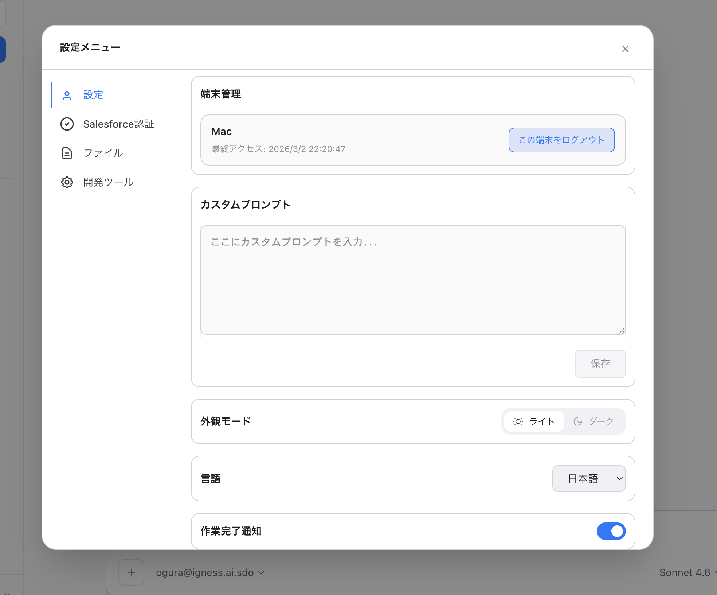Click the この端末をログアウト button
Image resolution: width=717 pixels, height=595 pixels.
[561, 140]
